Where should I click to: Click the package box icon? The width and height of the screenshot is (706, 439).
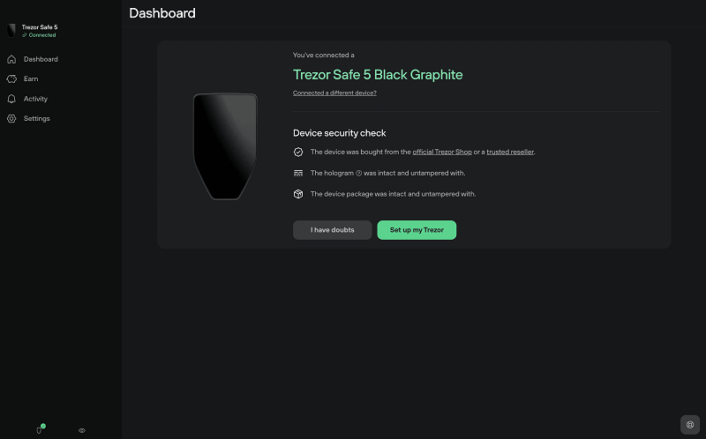click(x=298, y=194)
